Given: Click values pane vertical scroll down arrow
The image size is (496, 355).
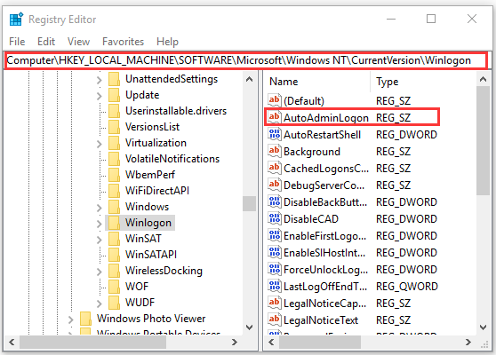Looking at the screenshot, I should pyautogui.click(x=483, y=327).
